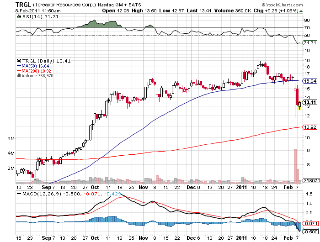The image size is (320, 242).
Task: Click the 70 level on RSI axis
Action: pos(307,27)
